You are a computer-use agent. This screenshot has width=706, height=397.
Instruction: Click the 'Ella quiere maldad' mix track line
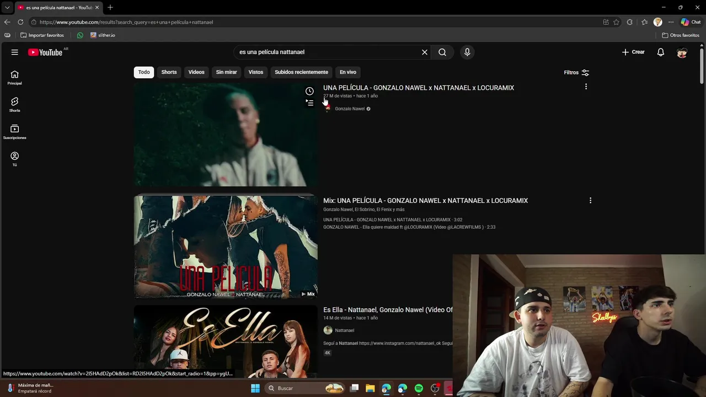409,227
